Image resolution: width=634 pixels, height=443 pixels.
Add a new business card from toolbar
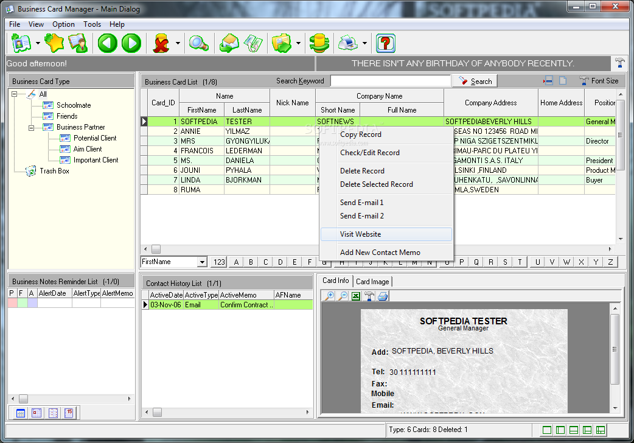[x=21, y=43]
